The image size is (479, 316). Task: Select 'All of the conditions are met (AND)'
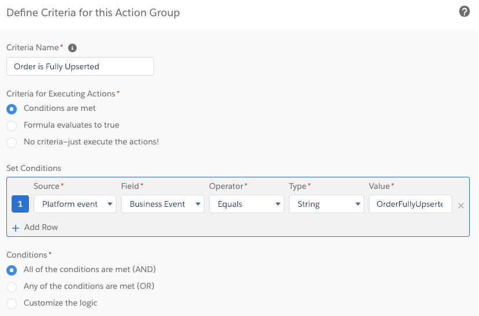12,270
